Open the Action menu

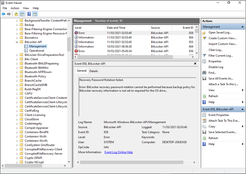coord(15,8)
